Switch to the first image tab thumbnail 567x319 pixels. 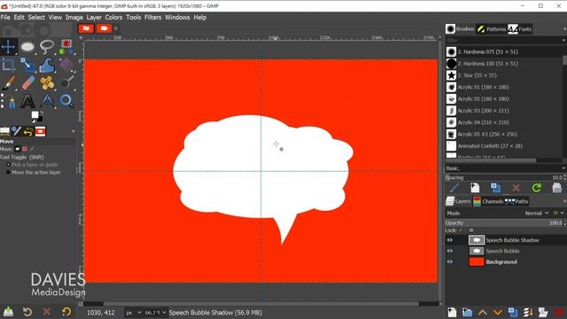click(86, 28)
